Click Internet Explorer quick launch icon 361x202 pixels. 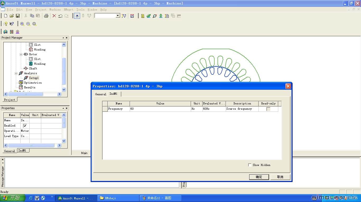(x=31, y=198)
